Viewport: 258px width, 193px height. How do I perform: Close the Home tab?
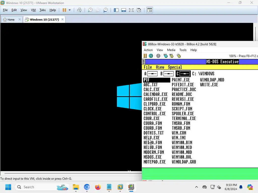(x=20, y=19)
